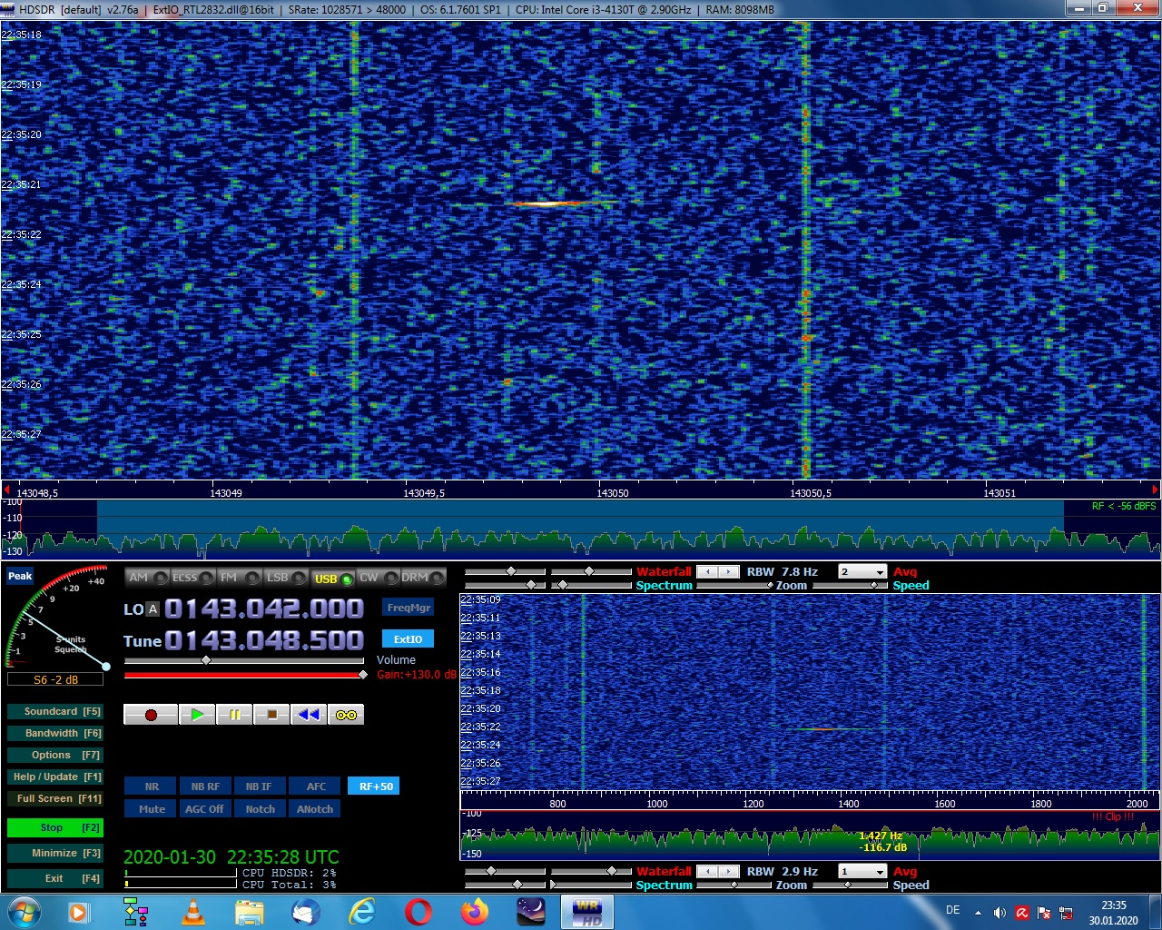Viewport: 1162px width, 930px height.
Task: Toggle the yellow loop playback button
Action: click(x=346, y=715)
